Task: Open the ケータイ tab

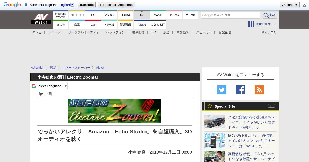Action: pyautogui.click(x=174, y=15)
